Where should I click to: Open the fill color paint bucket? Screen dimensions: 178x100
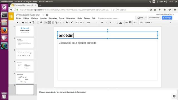(67, 22)
